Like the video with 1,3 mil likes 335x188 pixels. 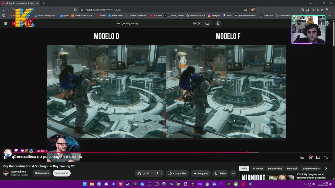[143, 173]
